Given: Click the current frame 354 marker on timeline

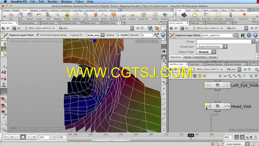Looking at the screenshot, I should click(191, 135).
